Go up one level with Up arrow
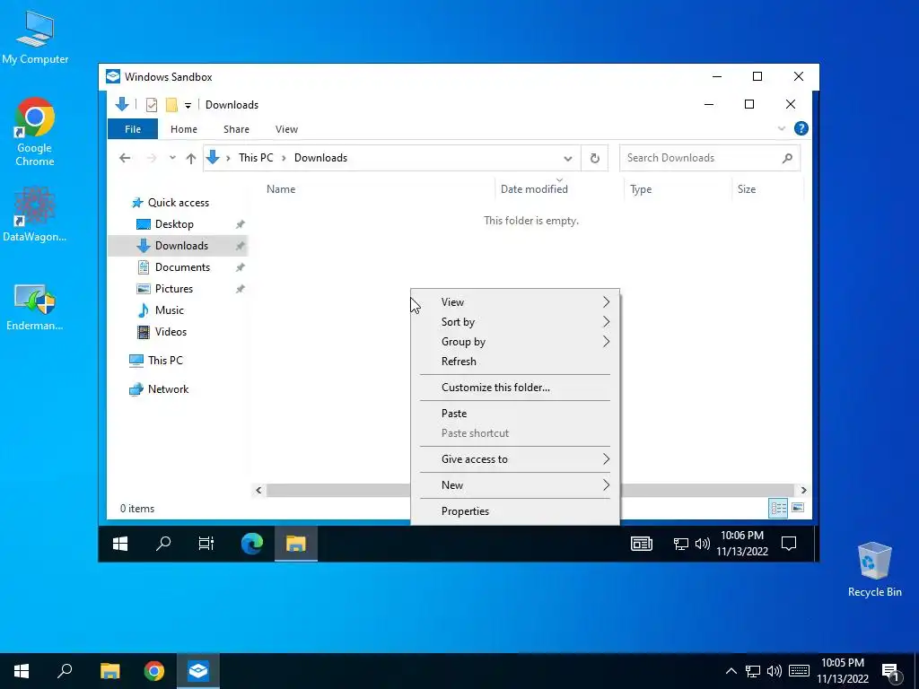919x689 pixels. (191, 158)
